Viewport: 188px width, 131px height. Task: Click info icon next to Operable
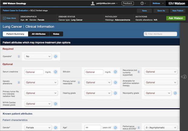click(x=19, y=56)
